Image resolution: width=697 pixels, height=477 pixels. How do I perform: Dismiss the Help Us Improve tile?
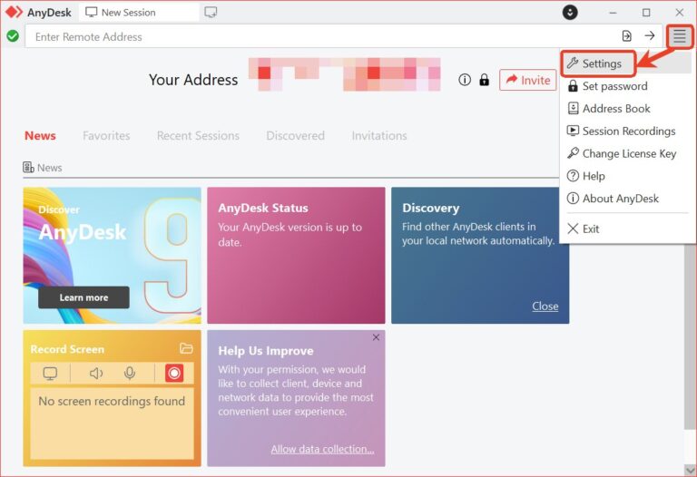[376, 337]
